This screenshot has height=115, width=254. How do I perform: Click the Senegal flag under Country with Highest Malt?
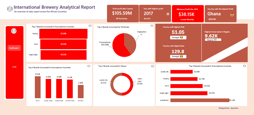(182, 38)
